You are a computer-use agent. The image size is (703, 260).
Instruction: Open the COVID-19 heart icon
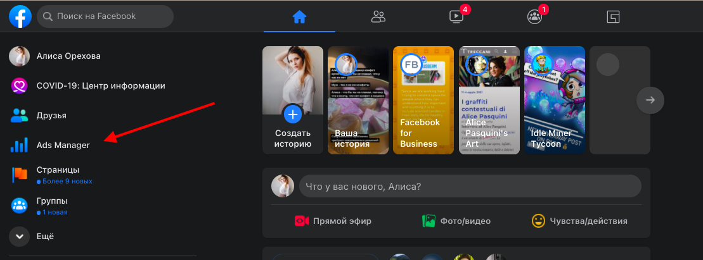(19, 85)
